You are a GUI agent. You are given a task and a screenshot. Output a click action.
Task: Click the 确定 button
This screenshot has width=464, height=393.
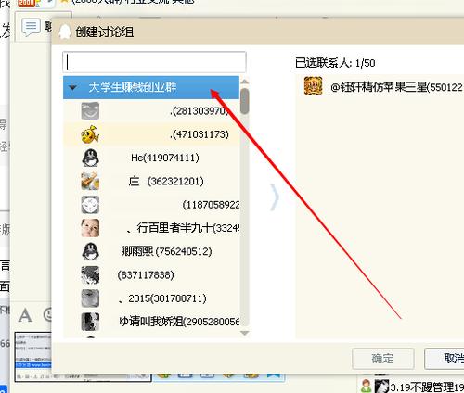coord(382,359)
